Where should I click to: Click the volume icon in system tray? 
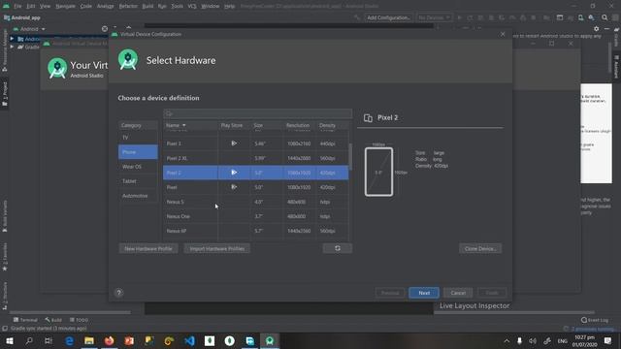(x=533, y=340)
